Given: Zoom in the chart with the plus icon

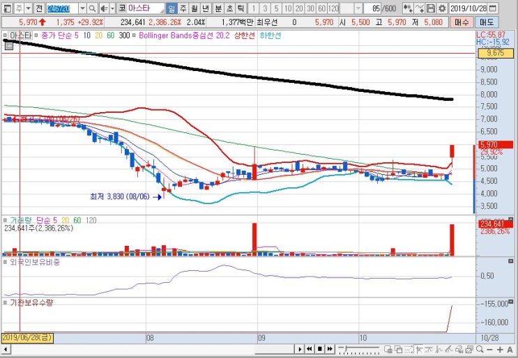Looking at the screenshot, I should (500, 349).
